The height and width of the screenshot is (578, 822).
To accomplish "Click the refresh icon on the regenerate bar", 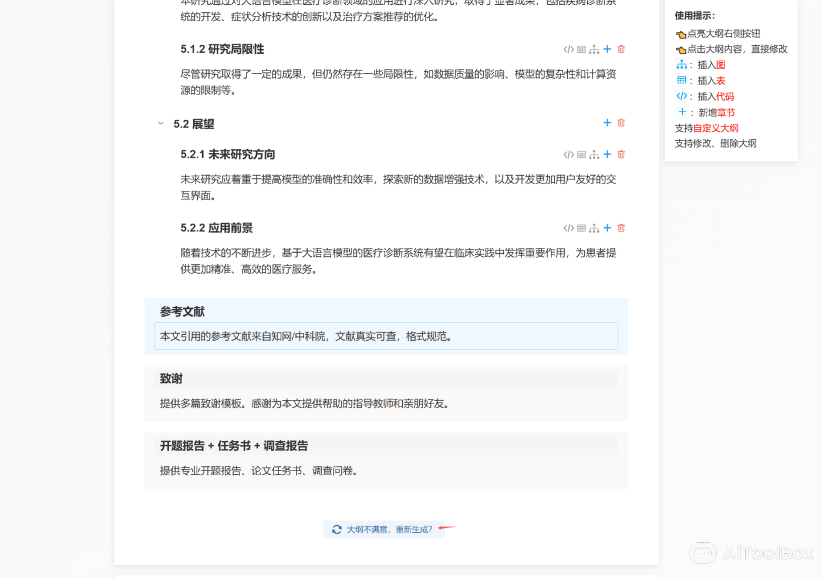I will 336,529.
